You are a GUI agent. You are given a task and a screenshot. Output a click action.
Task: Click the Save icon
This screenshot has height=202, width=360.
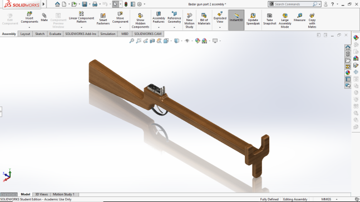[85, 4]
